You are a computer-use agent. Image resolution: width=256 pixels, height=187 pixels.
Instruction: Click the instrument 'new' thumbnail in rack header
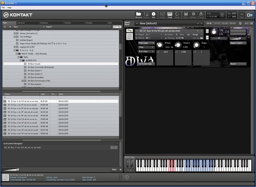[130, 36]
